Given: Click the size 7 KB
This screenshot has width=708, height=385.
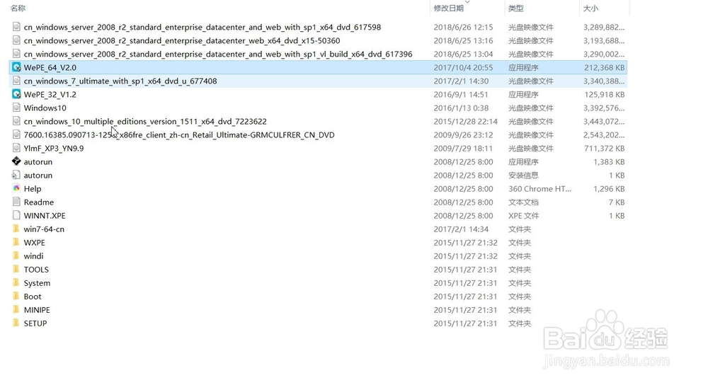Looking at the screenshot, I should [617, 202].
